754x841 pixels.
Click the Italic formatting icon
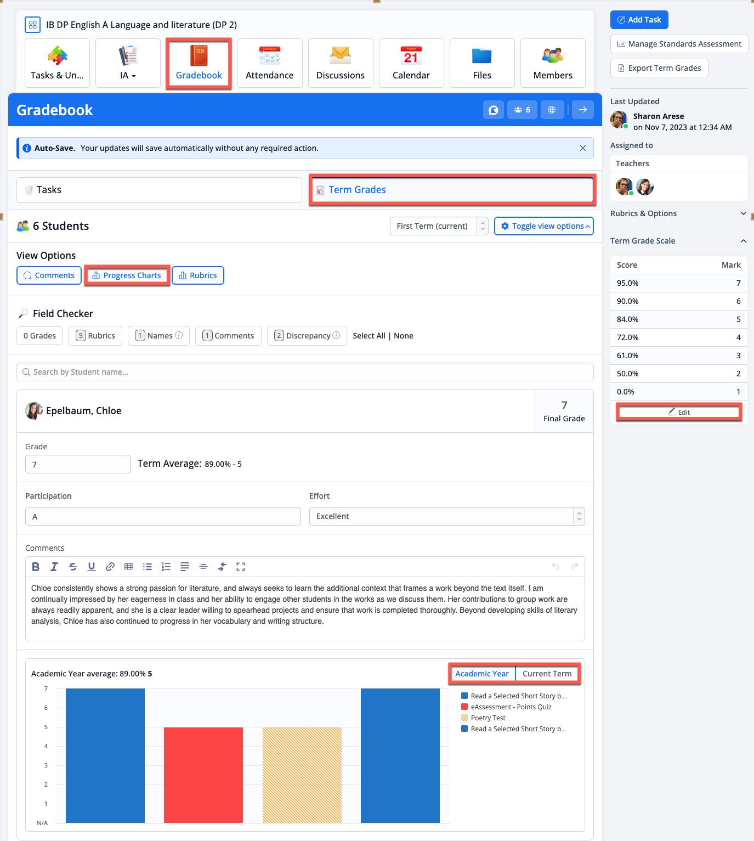[54, 567]
